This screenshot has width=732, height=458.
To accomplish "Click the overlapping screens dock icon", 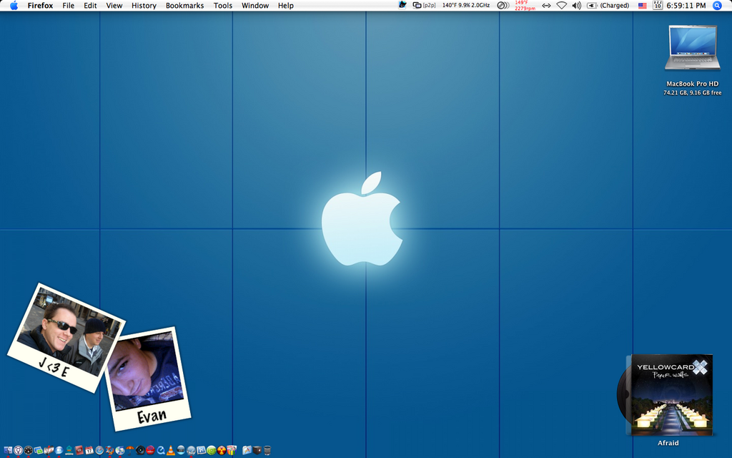I will [x=39, y=451].
